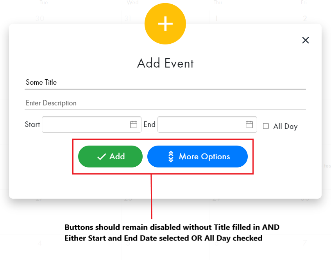
Task: Select the Tue column header
Action: coord(43,3)
